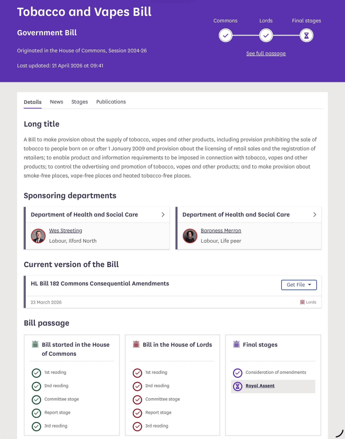Image resolution: width=345 pixels, height=439 pixels.
Task: Click the Commons 2nd reading checkmark
Action: 36,386
